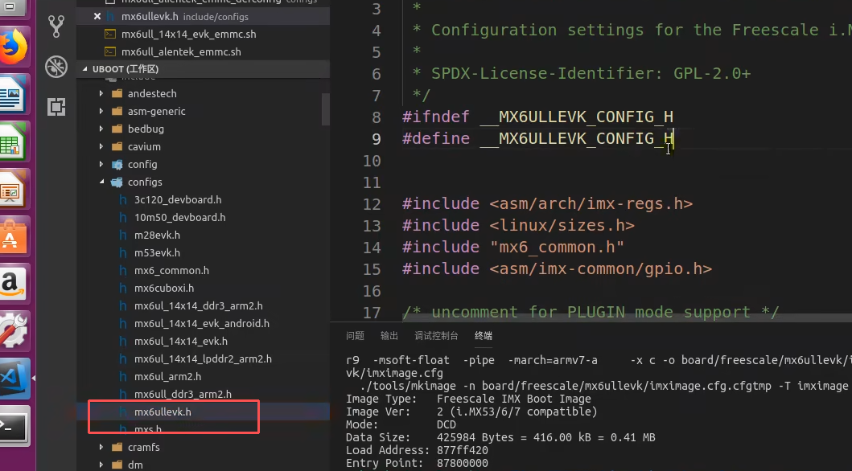Viewport: 852px width, 471px height.
Task: Place cursor on line 9 #define __MX6ULLEVK_CONFIG_H
Action: pos(538,138)
